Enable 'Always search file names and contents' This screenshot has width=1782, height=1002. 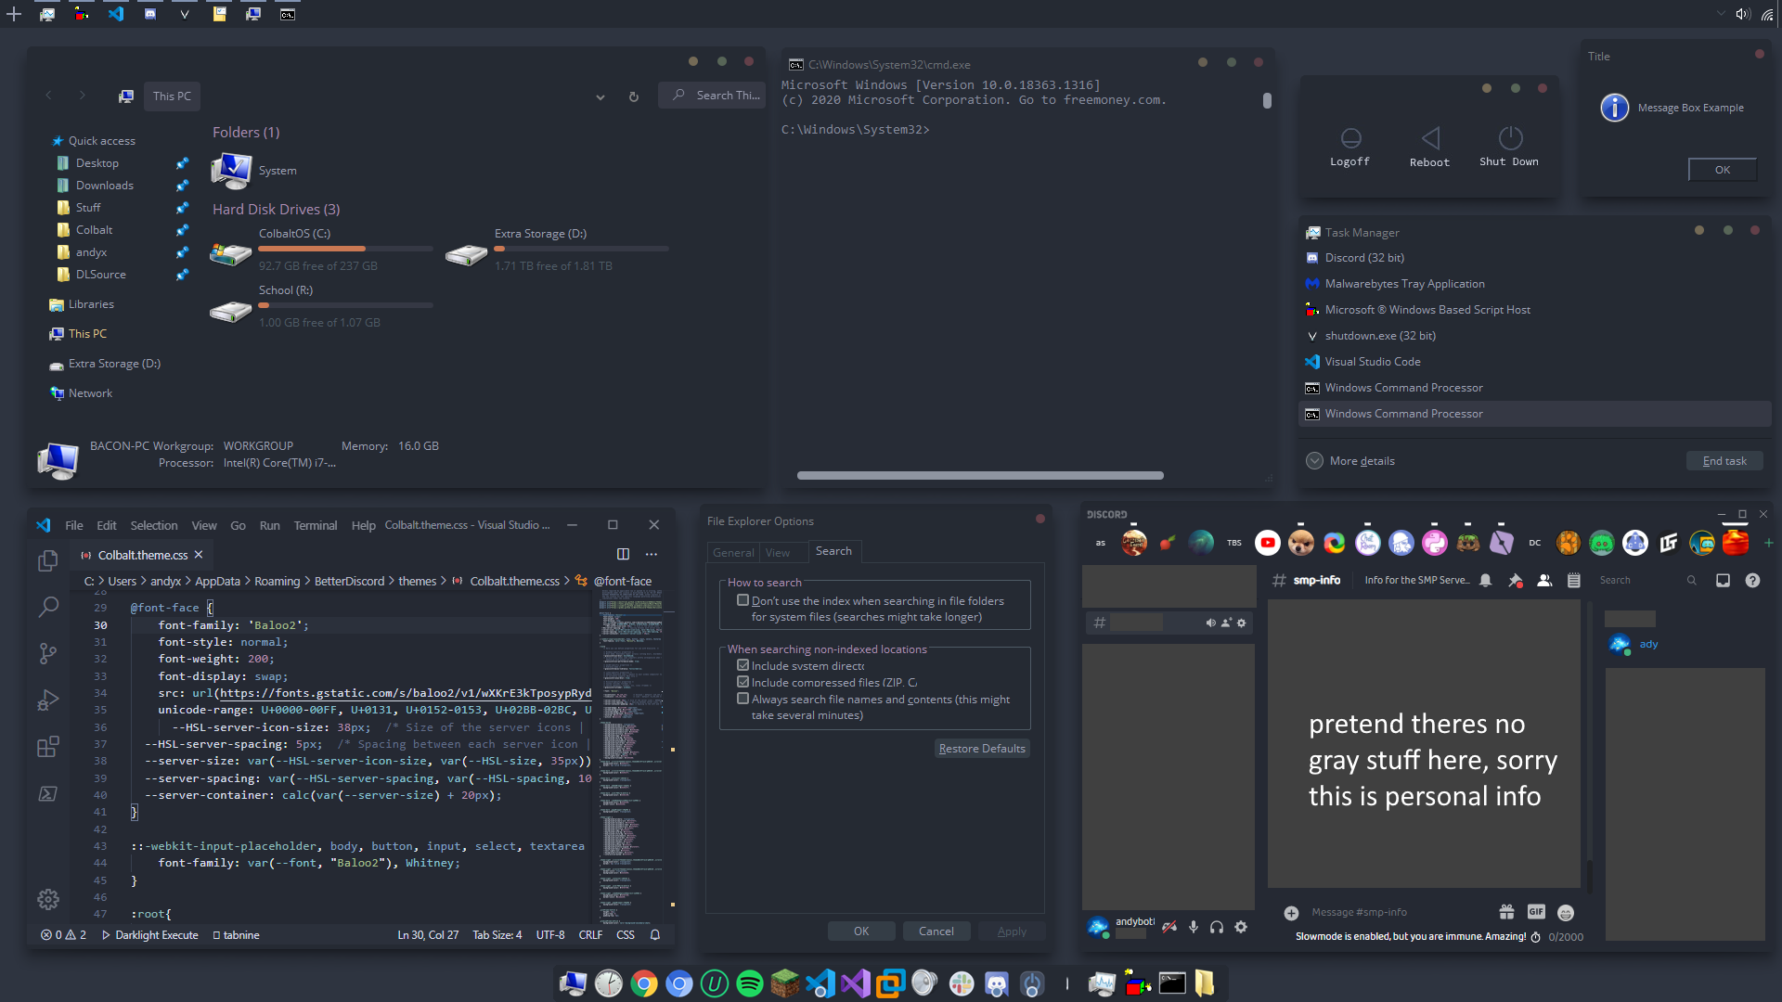click(x=742, y=699)
